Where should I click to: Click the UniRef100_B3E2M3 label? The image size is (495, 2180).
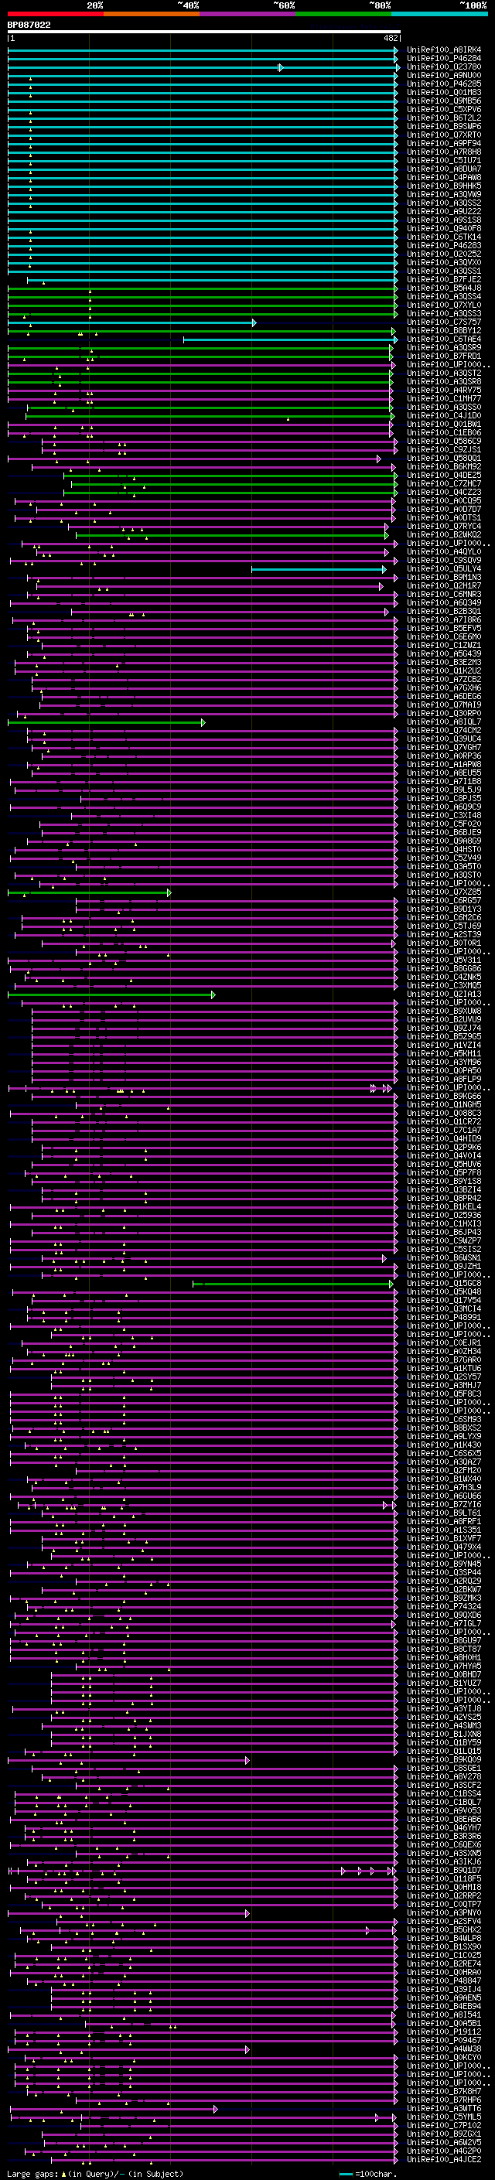(x=443, y=663)
